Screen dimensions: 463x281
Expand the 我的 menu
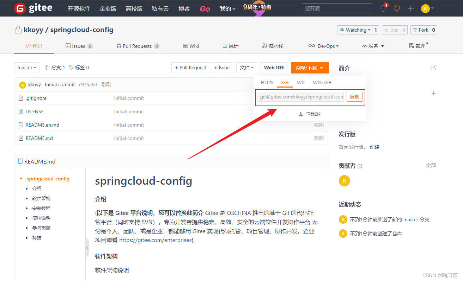[227, 9]
